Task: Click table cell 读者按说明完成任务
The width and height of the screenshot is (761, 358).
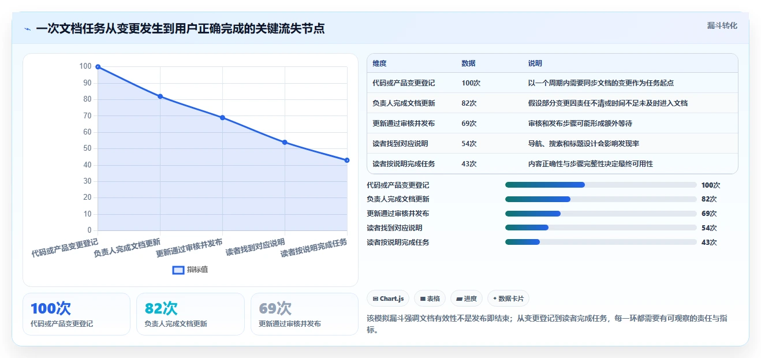Action: pos(404,164)
